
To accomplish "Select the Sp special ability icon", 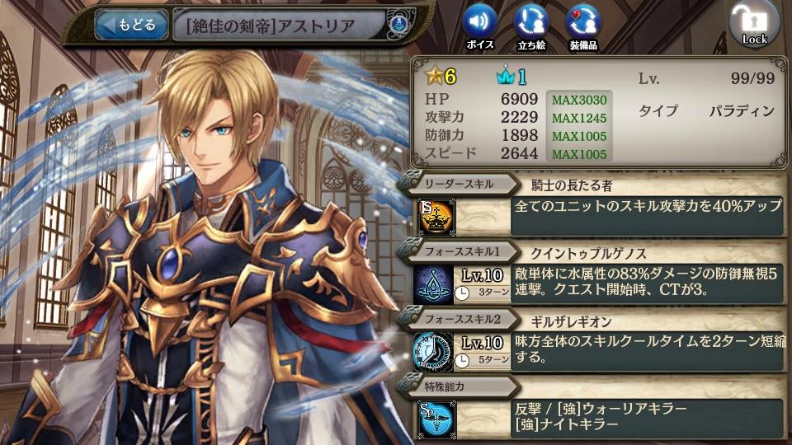I will 436,419.
